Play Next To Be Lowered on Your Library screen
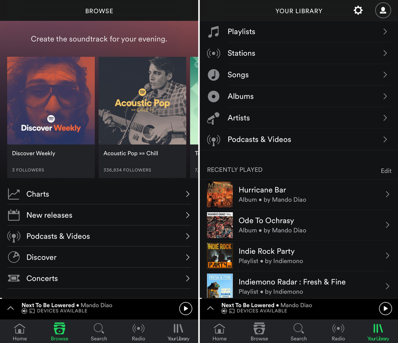 385,308
